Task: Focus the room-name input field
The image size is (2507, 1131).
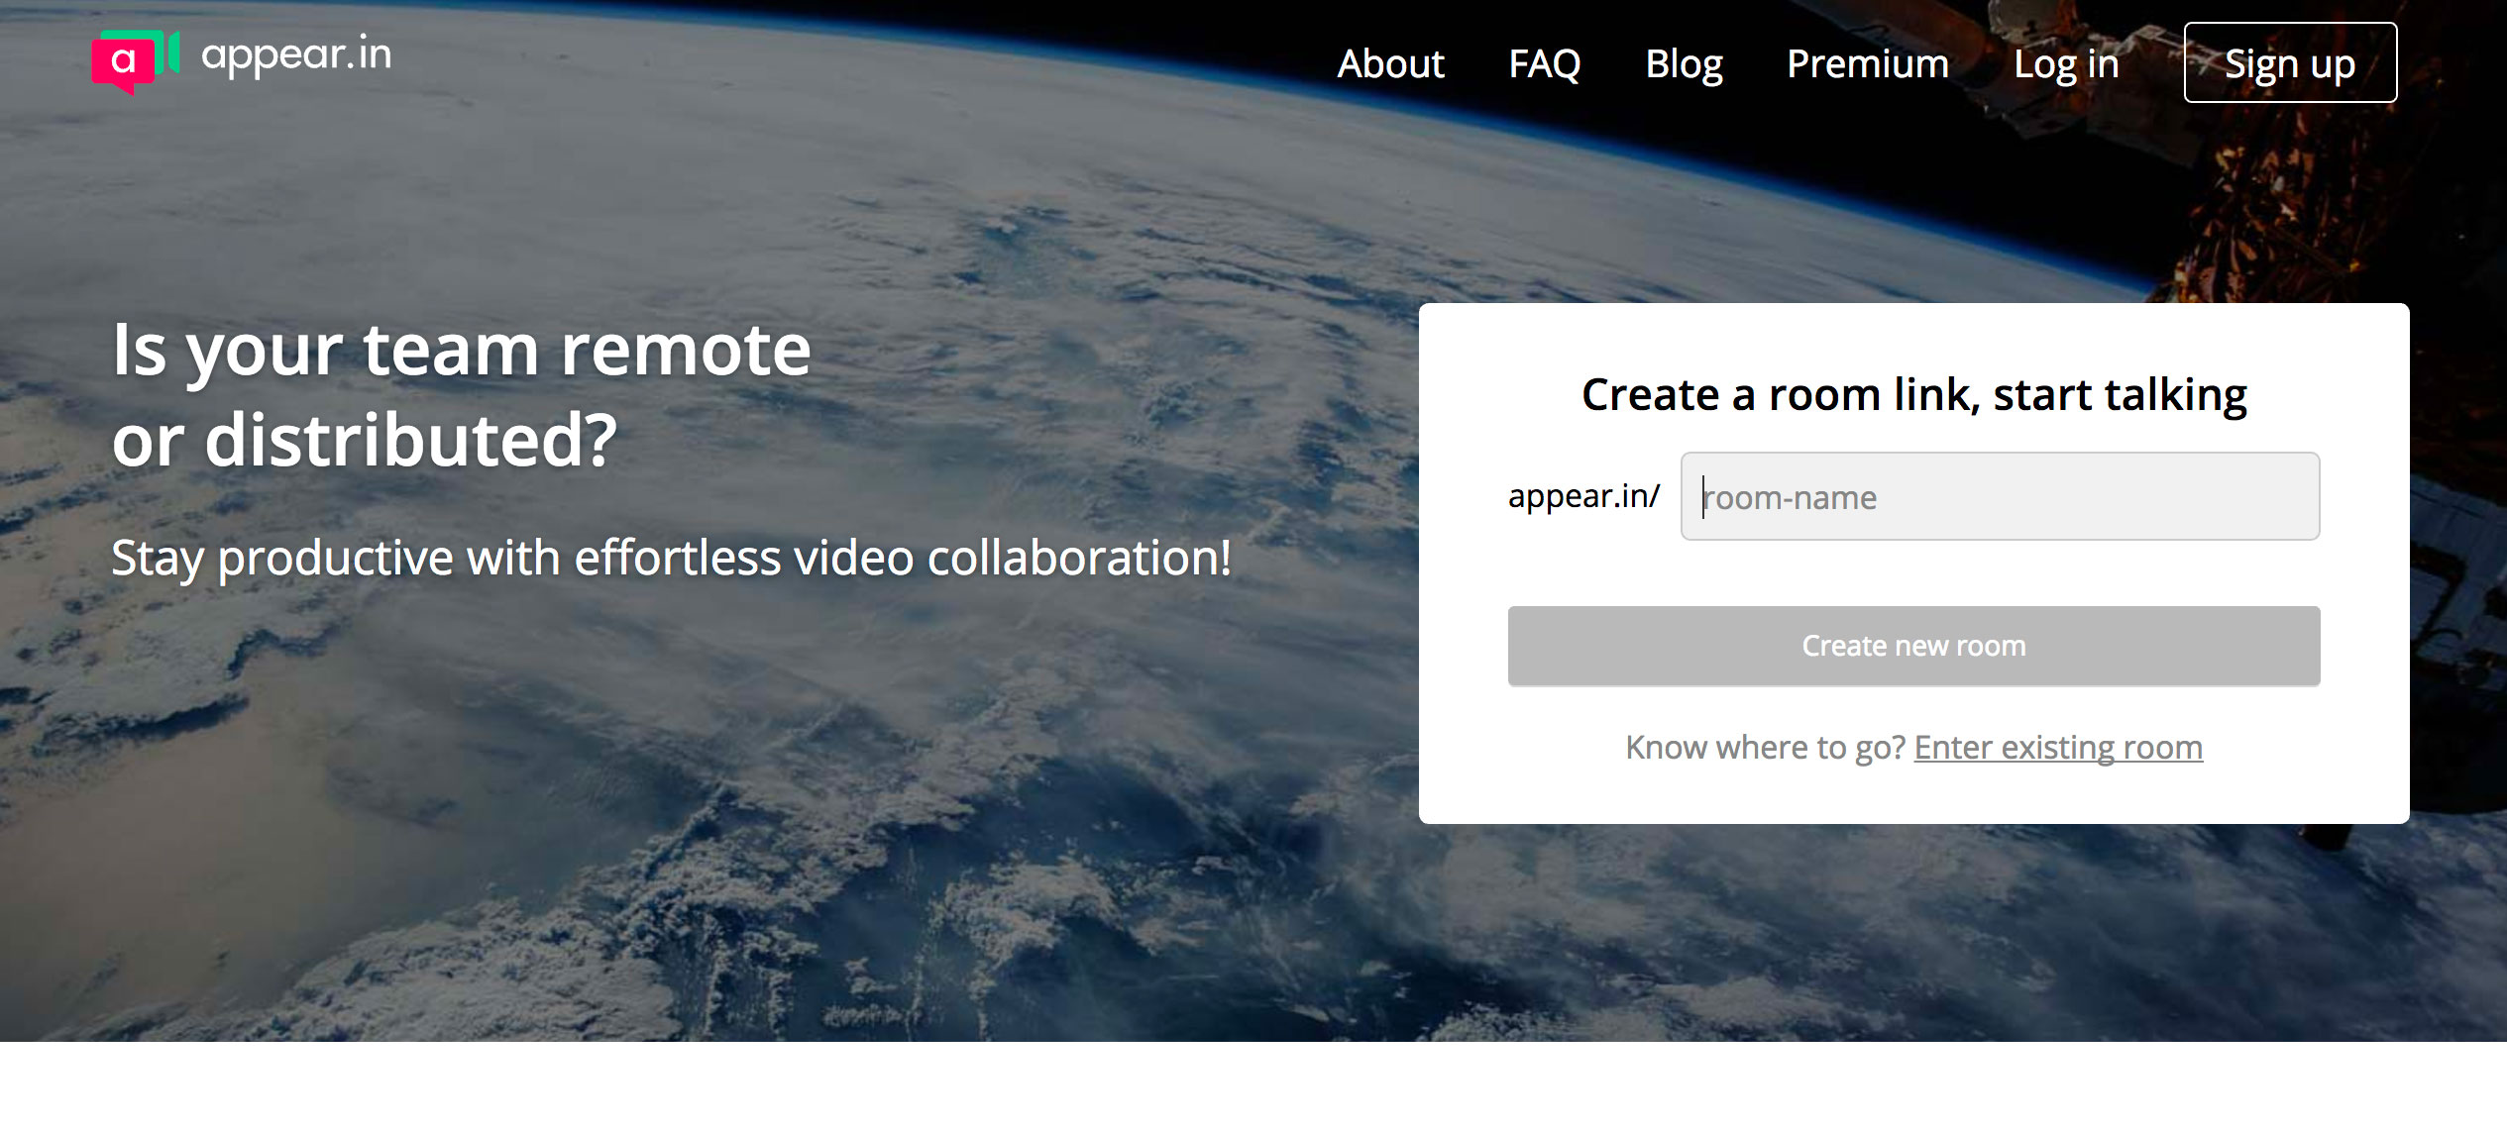Action: click(x=2000, y=496)
